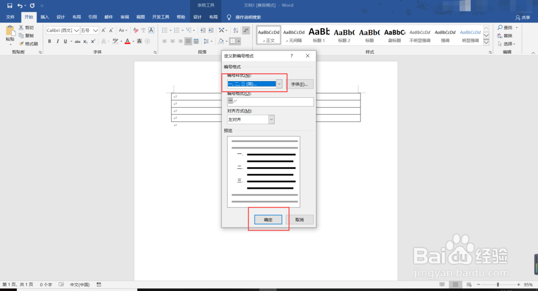
Task: Click the dialog help question mark
Action: click(x=292, y=55)
